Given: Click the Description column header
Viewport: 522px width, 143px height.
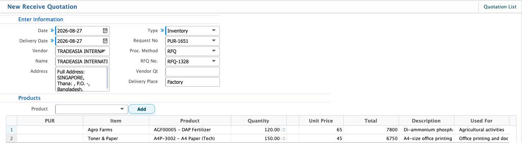Looking at the screenshot, I should [426, 121].
